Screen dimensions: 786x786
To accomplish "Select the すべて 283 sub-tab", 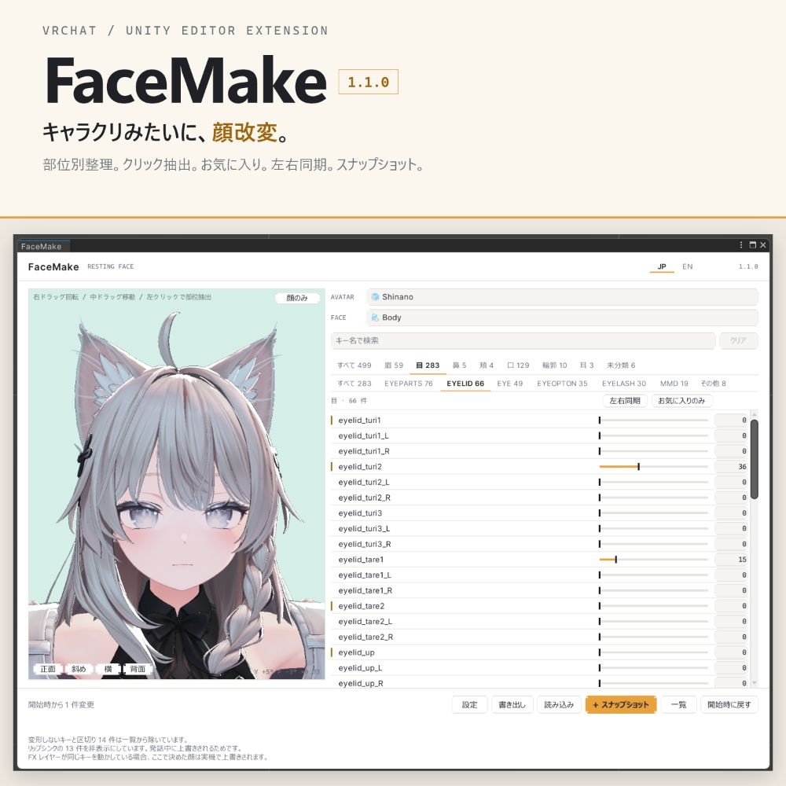I will [x=354, y=384].
